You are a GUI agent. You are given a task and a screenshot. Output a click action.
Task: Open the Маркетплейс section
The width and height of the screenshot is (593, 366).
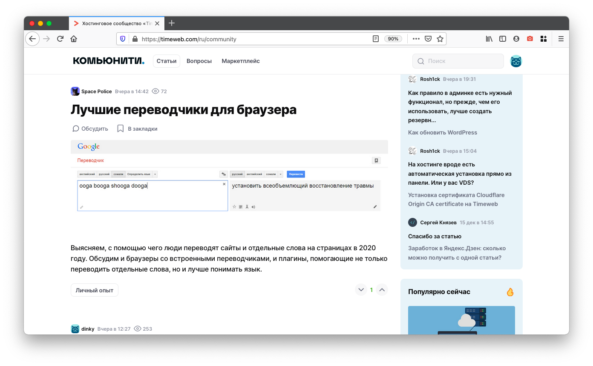pos(241,61)
